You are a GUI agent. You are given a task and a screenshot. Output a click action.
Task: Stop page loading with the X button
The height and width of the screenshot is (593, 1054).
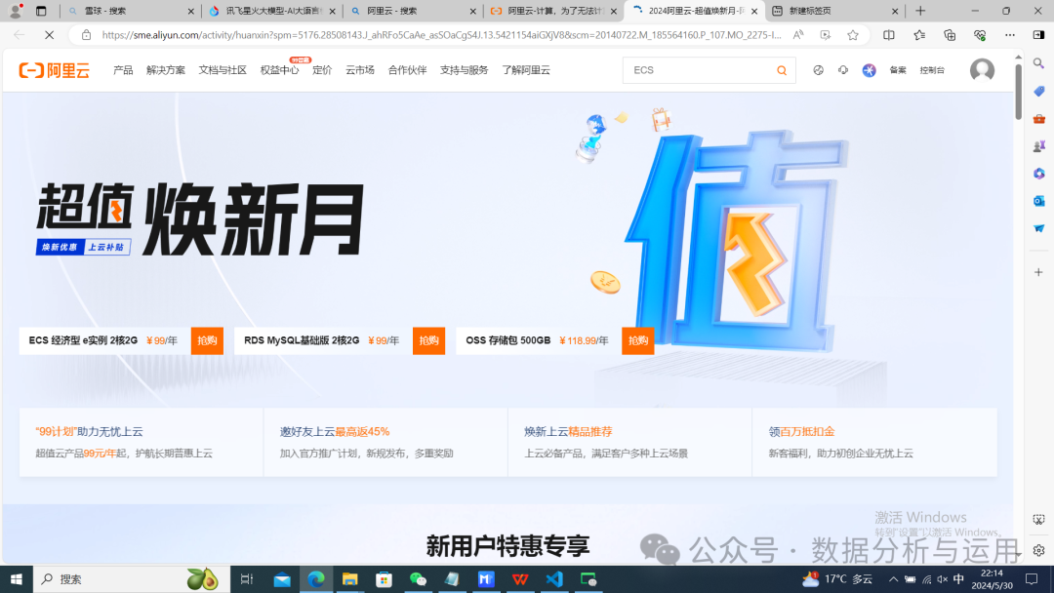49,35
